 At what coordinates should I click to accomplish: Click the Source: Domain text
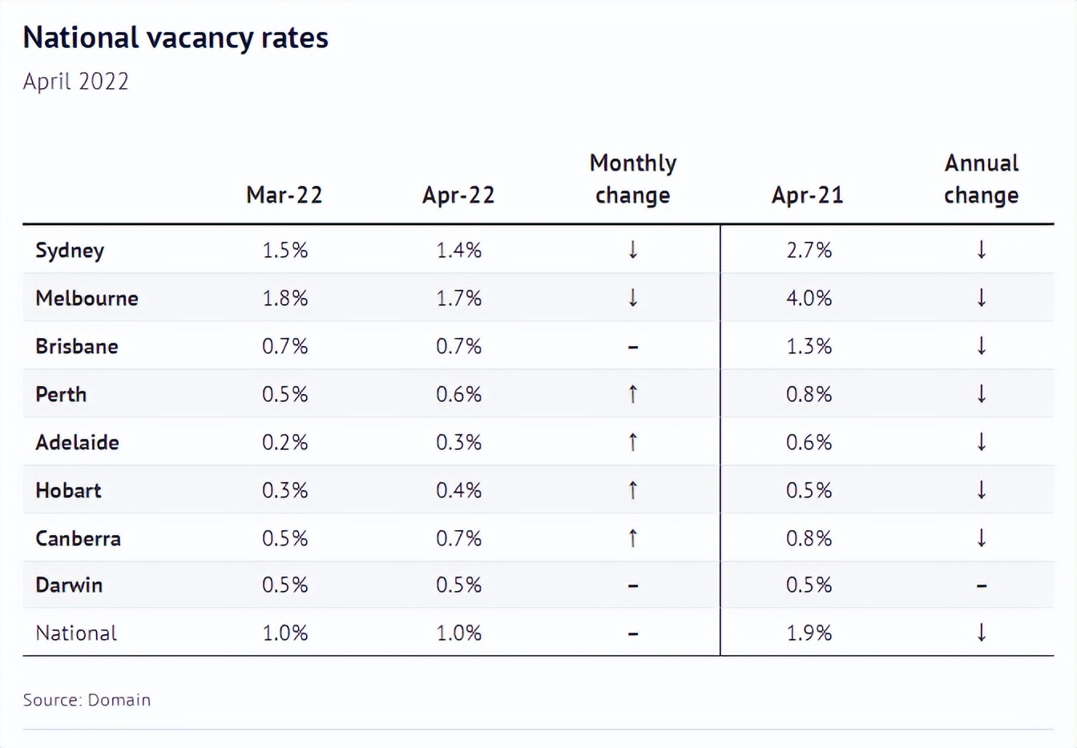pyautogui.click(x=87, y=700)
